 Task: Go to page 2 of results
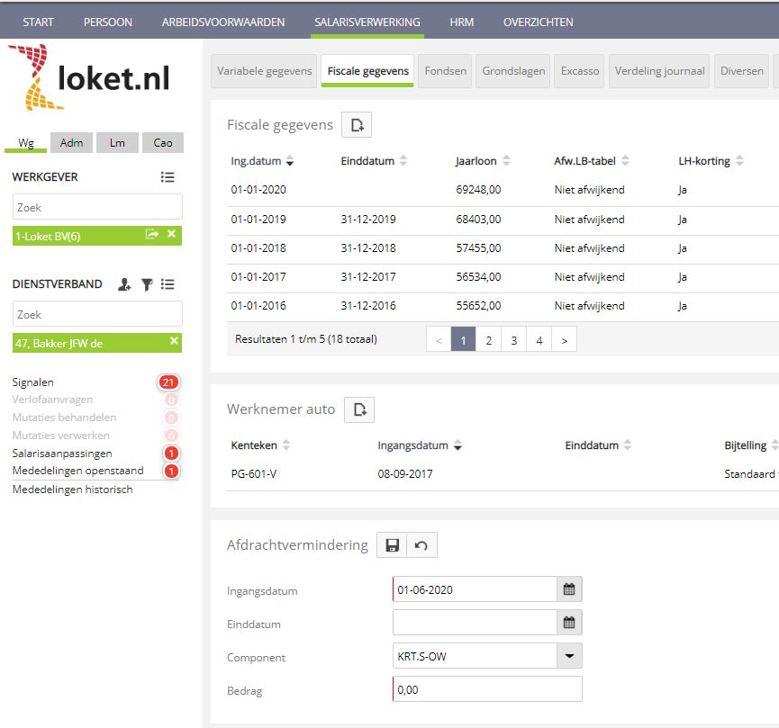tap(488, 340)
